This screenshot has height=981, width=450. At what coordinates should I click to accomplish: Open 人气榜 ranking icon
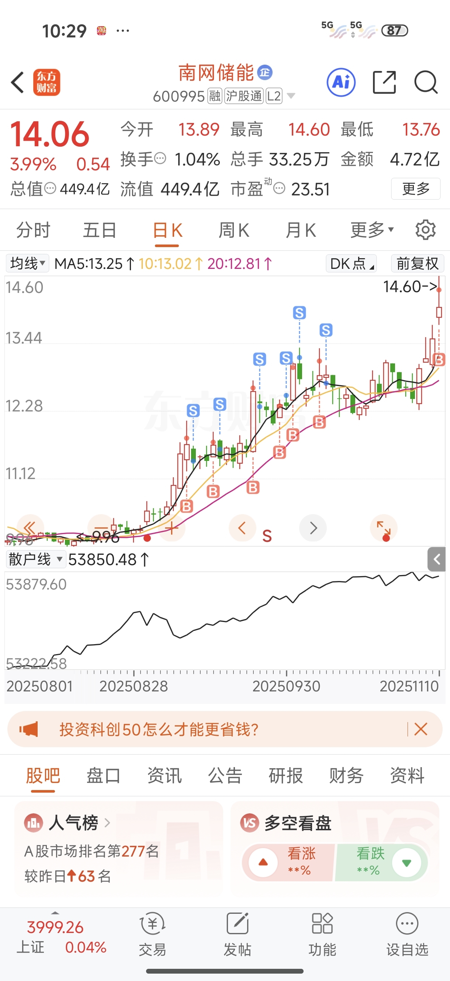click(x=34, y=823)
